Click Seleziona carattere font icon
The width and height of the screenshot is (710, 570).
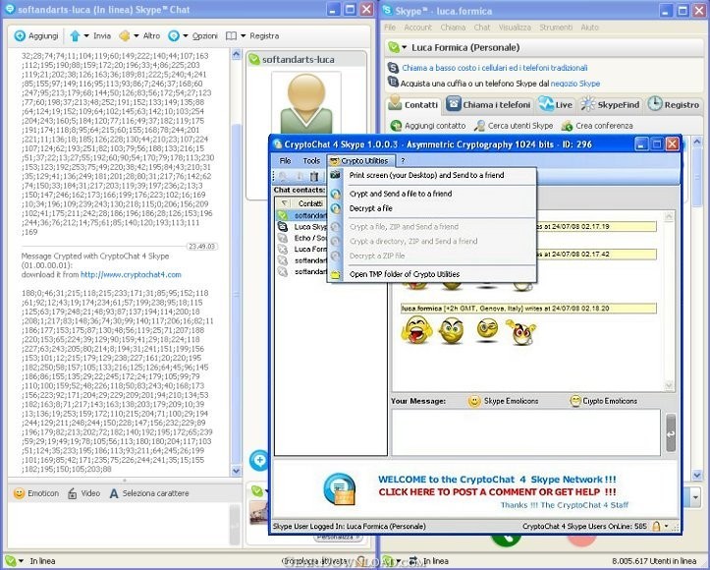[x=114, y=493]
